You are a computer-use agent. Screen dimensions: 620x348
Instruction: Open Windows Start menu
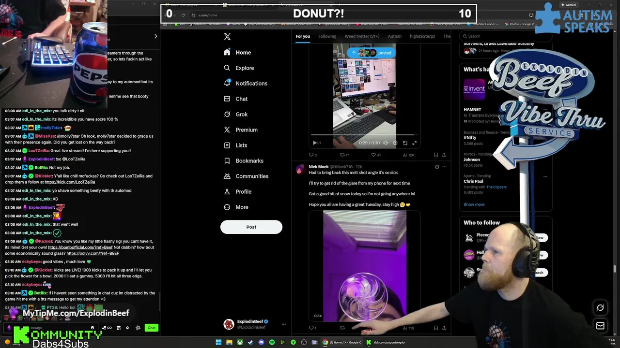click(218, 342)
